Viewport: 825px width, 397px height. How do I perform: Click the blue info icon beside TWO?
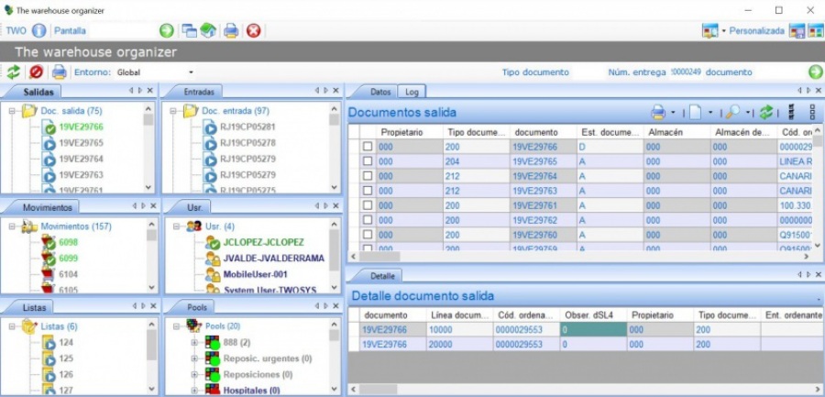click(38, 30)
